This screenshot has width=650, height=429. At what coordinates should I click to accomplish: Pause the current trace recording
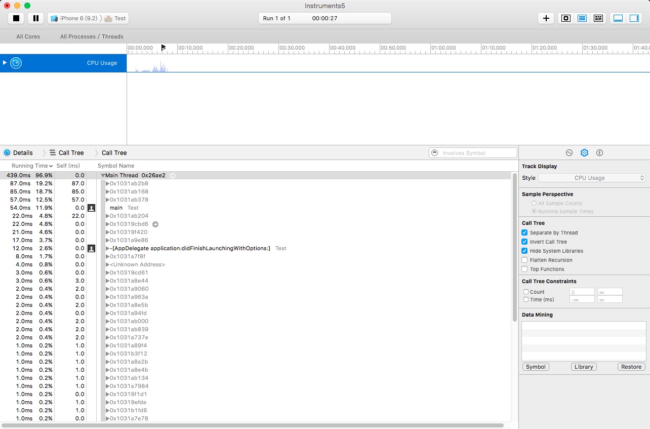[x=35, y=18]
